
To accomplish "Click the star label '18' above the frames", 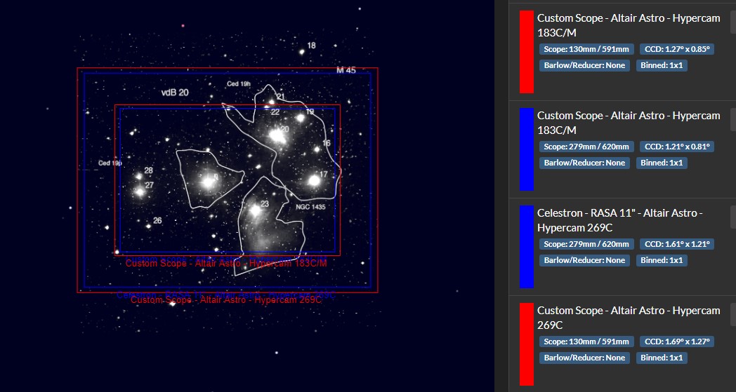I will coord(312,46).
